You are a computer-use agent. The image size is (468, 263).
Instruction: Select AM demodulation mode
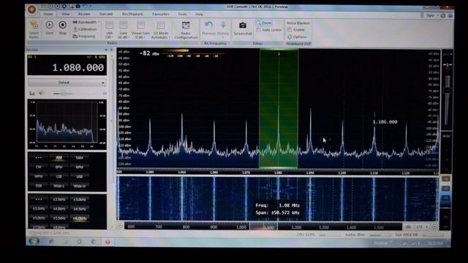(59, 158)
